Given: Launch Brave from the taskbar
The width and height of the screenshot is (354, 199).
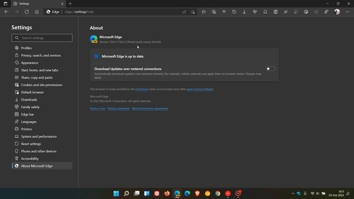Looking at the screenshot, I should (x=197, y=193).
